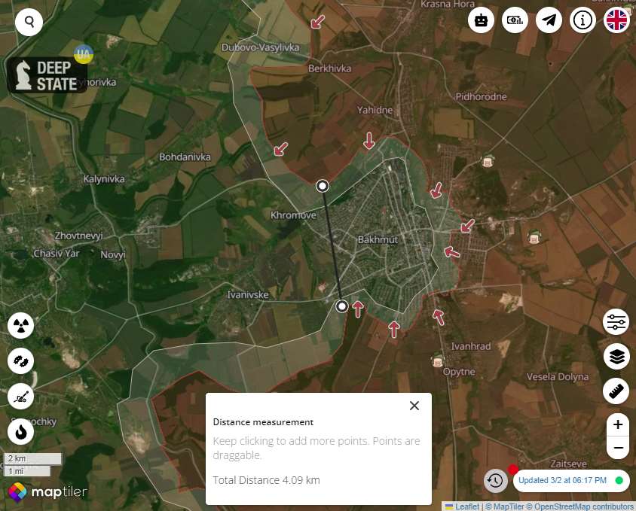Click the flame fires icon
This screenshot has width=636, height=511.
tap(21, 432)
